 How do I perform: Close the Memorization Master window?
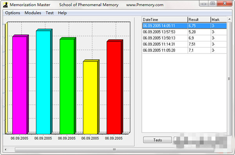pos(224,4)
